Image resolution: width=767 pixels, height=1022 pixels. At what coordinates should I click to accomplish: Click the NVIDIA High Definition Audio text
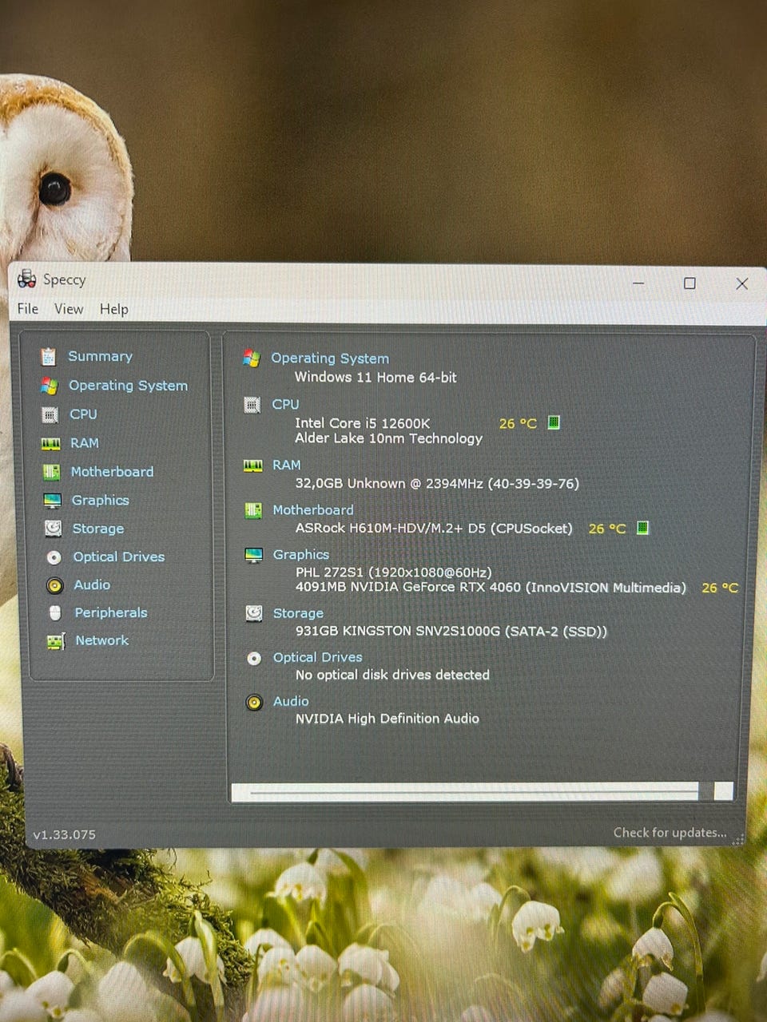[387, 719]
